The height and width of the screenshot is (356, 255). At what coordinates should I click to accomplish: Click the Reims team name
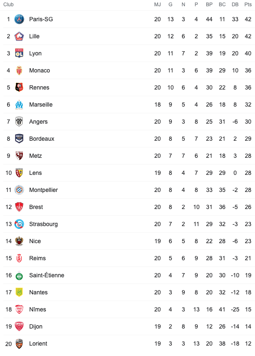[37, 259]
